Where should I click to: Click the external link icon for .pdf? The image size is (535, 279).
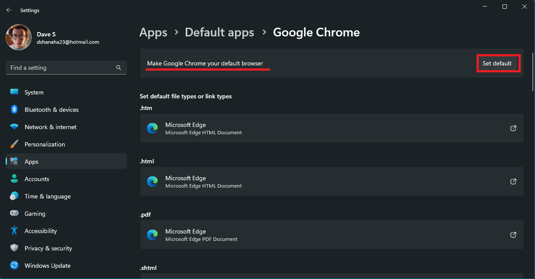pos(513,234)
